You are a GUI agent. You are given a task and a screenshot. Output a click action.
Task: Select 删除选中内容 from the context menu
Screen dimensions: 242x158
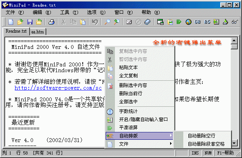coord(140,85)
